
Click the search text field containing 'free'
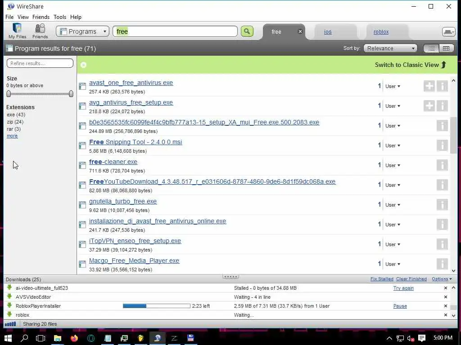[175, 31]
